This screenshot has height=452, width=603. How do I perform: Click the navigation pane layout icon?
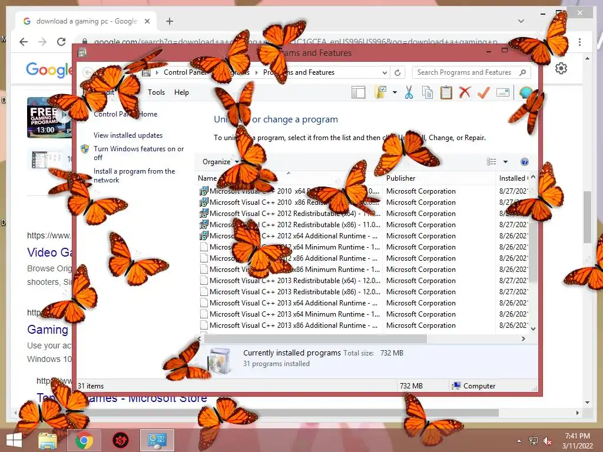[358, 92]
